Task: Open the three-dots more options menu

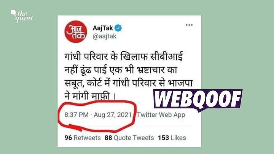Action: point(189,25)
